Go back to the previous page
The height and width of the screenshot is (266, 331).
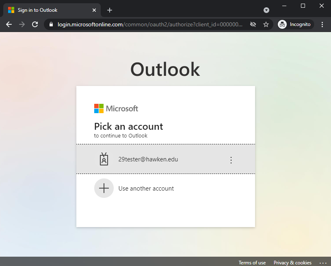pyautogui.click(x=9, y=24)
